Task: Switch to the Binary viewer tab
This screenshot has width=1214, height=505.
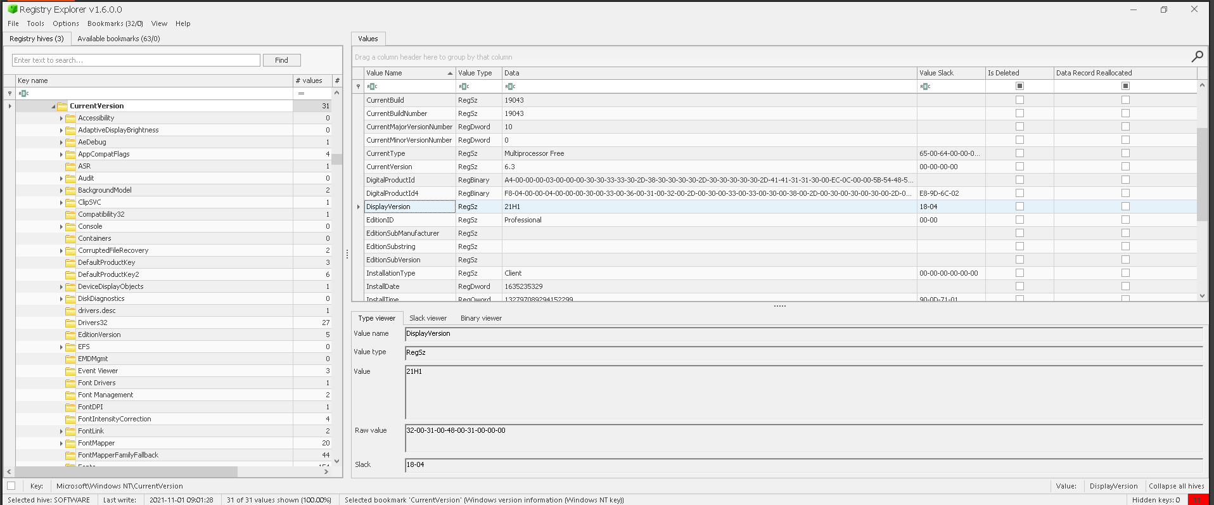Action: [481, 318]
